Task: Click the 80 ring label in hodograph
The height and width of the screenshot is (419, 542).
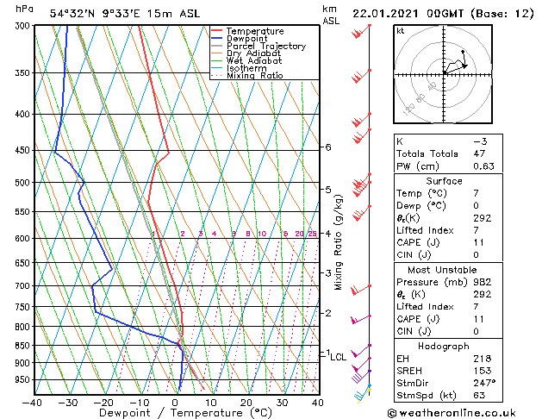Action: (x=421, y=98)
